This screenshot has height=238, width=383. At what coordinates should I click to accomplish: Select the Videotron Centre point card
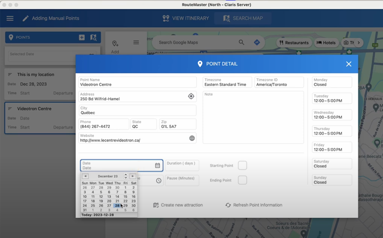click(40, 118)
